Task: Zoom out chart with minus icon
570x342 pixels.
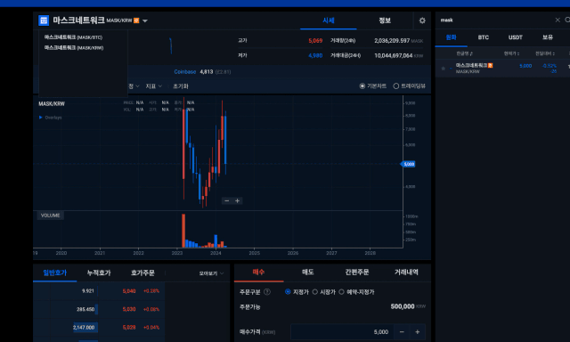Action: [x=227, y=200]
